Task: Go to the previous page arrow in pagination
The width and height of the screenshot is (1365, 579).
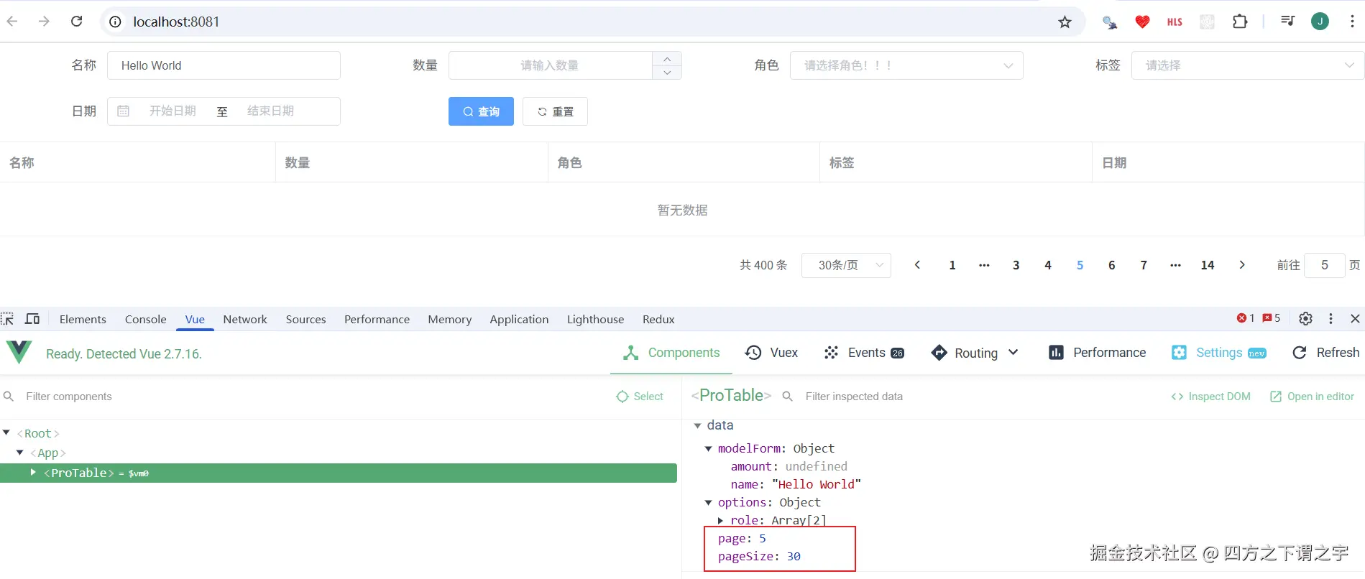Action: point(917,265)
